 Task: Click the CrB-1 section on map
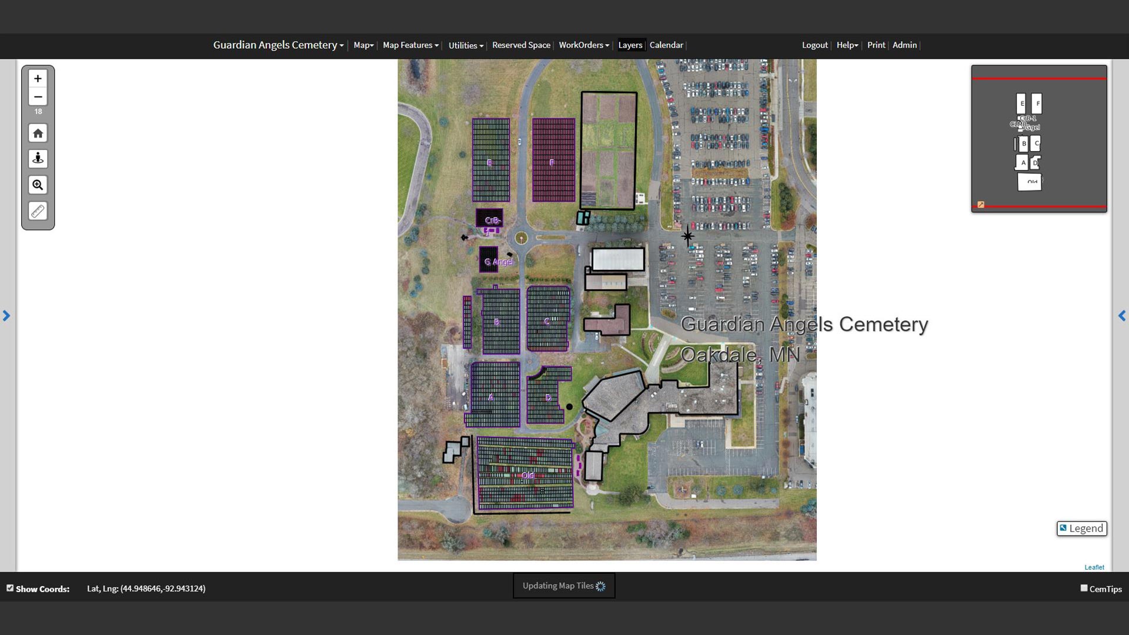point(490,219)
